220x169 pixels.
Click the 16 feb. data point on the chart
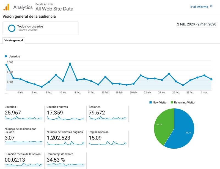[x=105, y=77]
